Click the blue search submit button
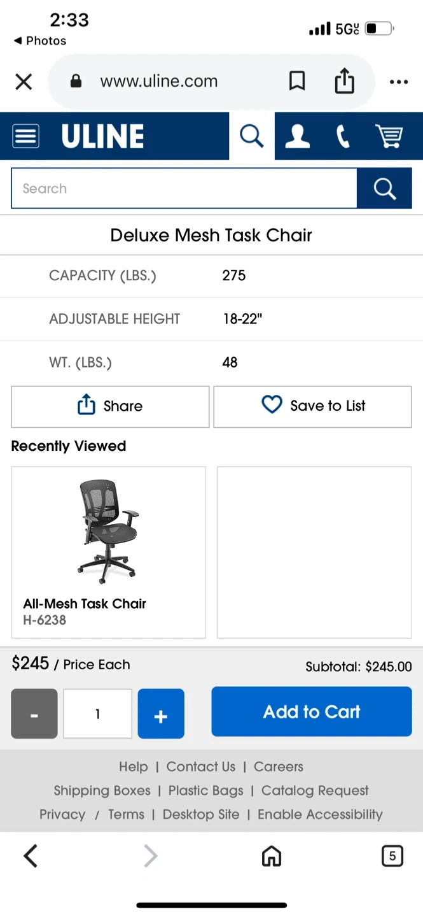 384,188
